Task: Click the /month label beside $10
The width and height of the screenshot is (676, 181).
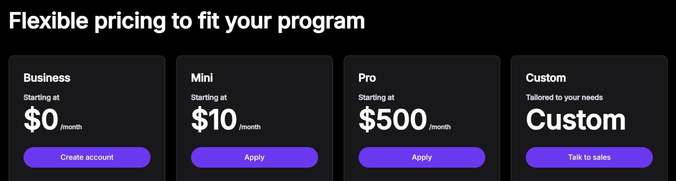Action: point(250,127)
